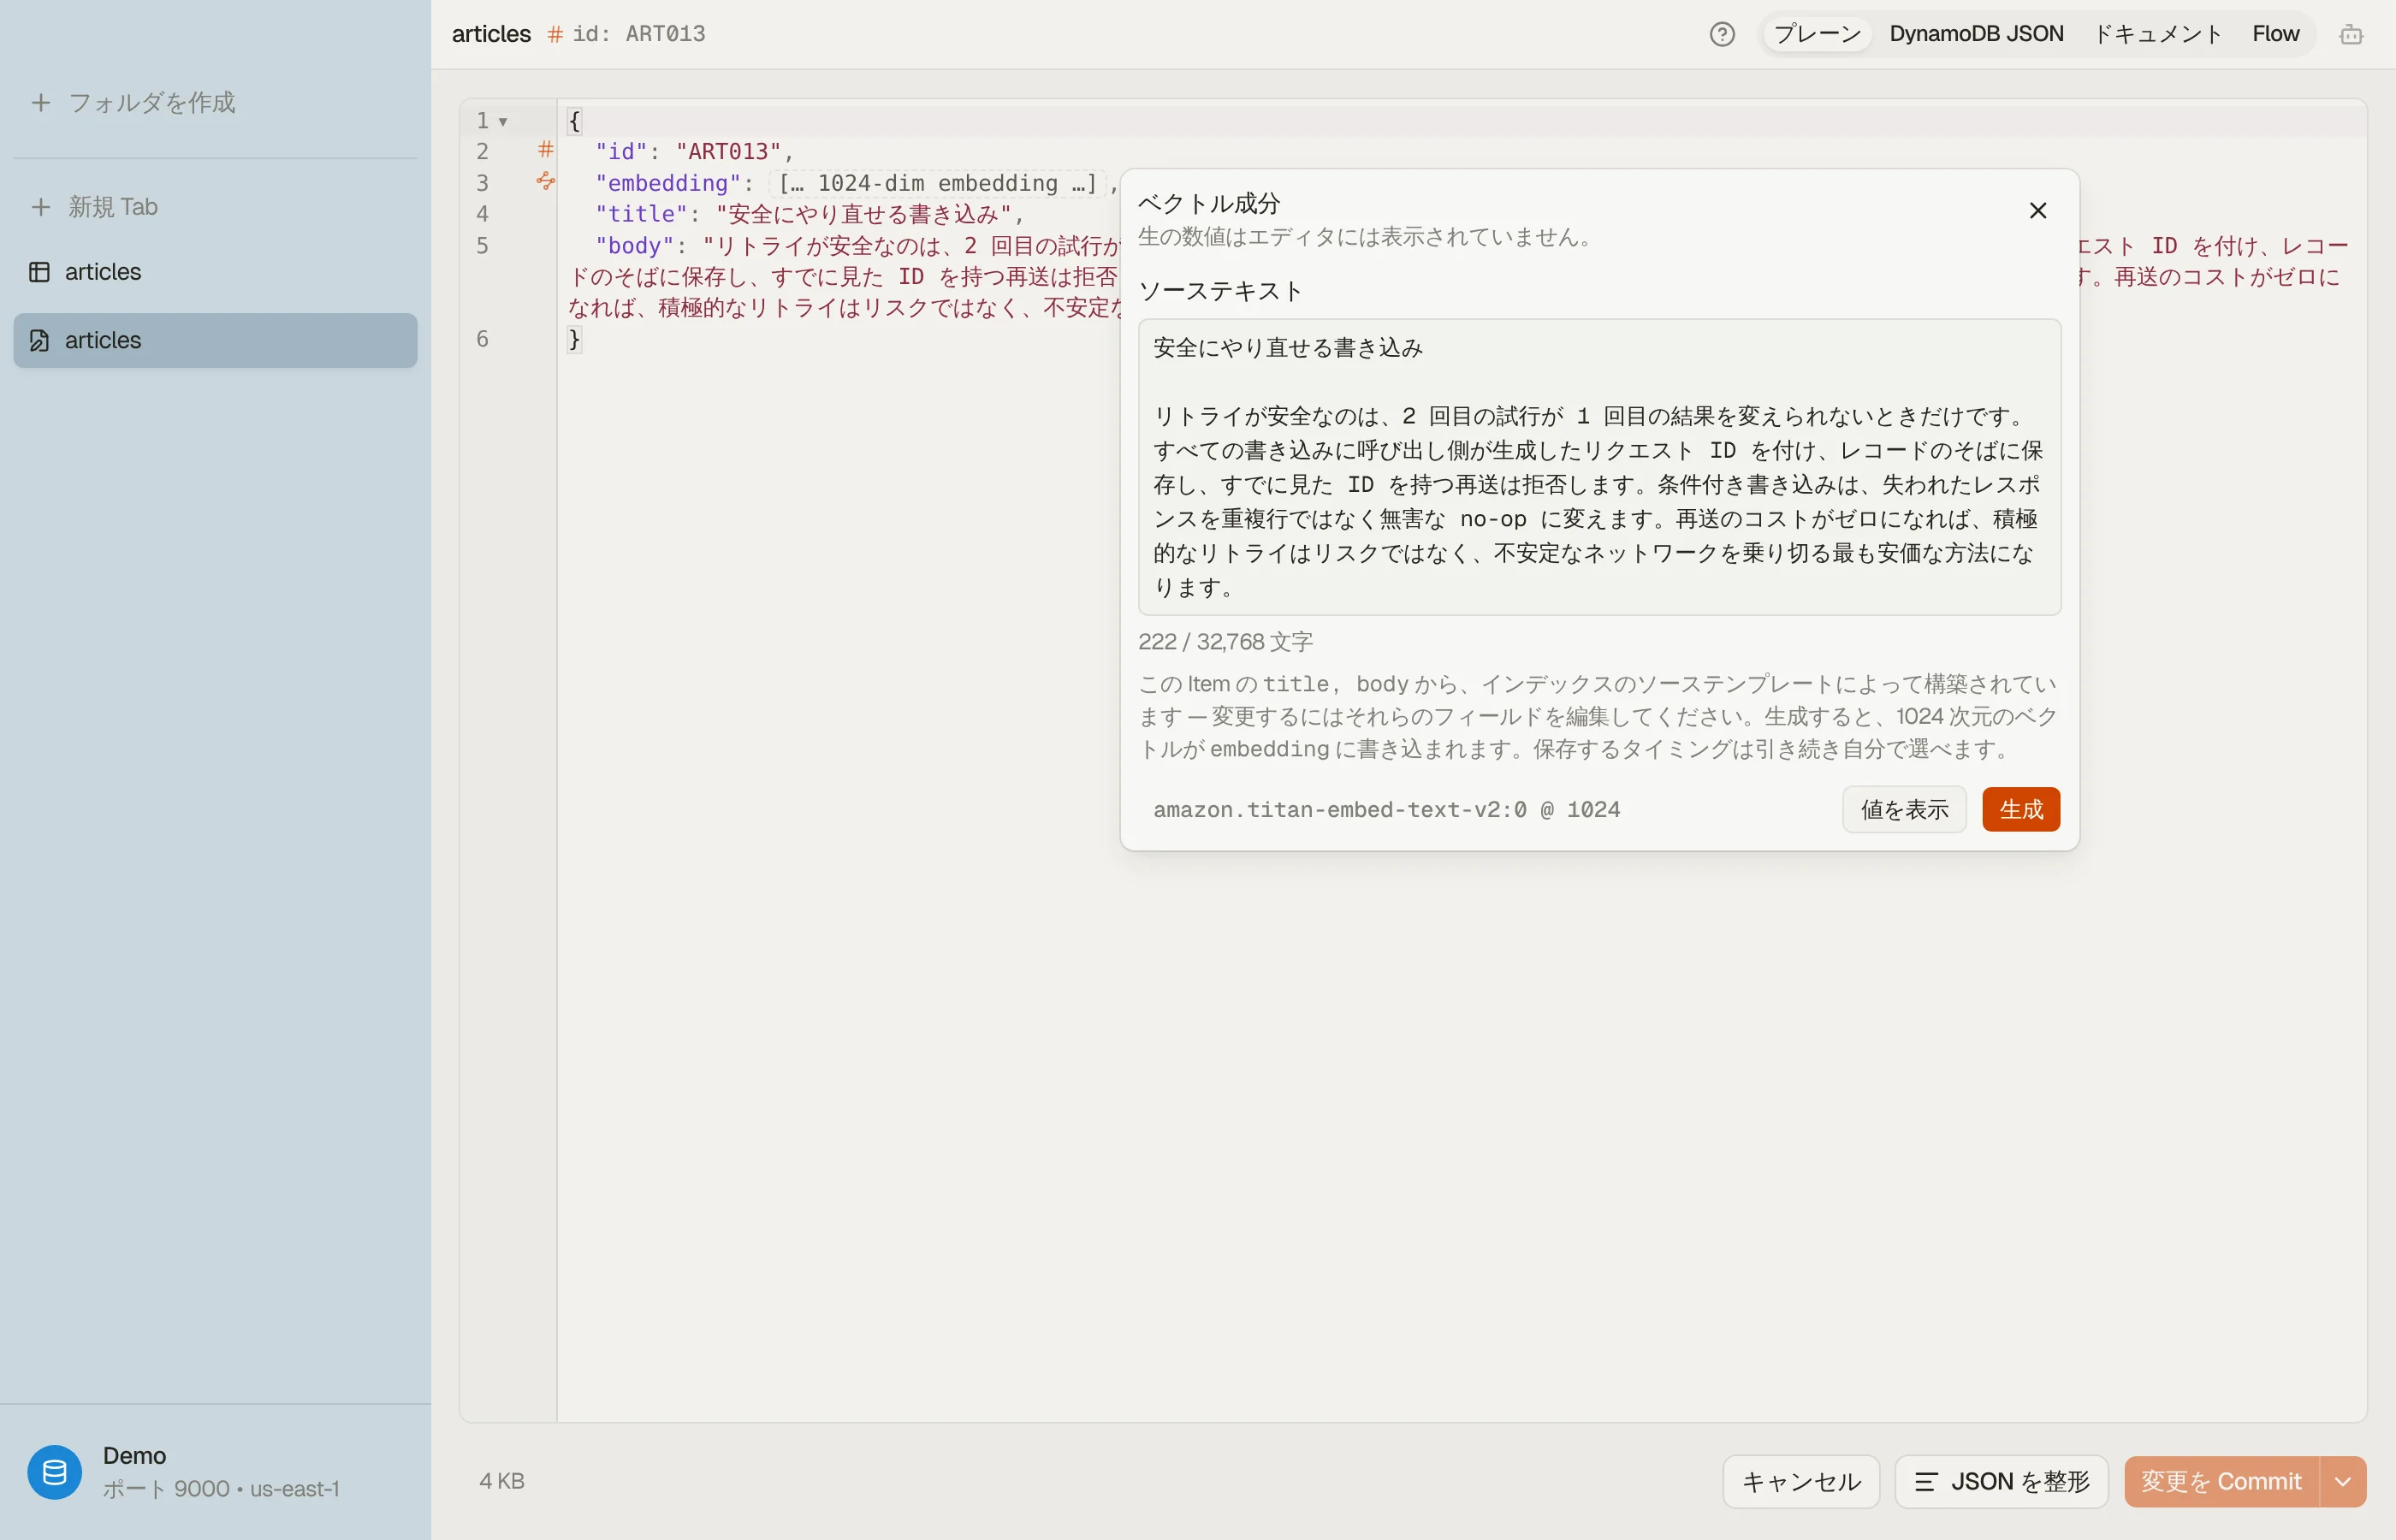Select the highlighted articles item tab
Screen dimensions: 2396x1540
pos(215,340)
